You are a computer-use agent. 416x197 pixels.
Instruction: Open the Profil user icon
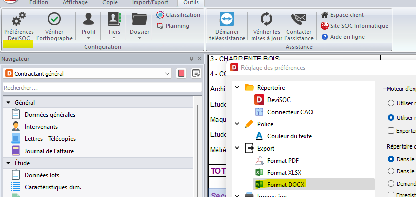pyautogui.click(x=88, y=19)
